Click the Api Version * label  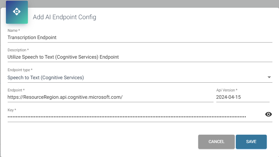227,90
